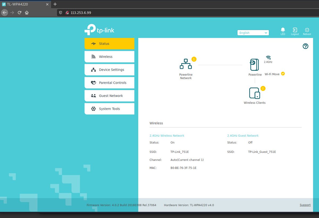Viewport: 319px width, 218px height.
Task: Click the channel value Auto(Current channel 1)
Action: (187, 160)
